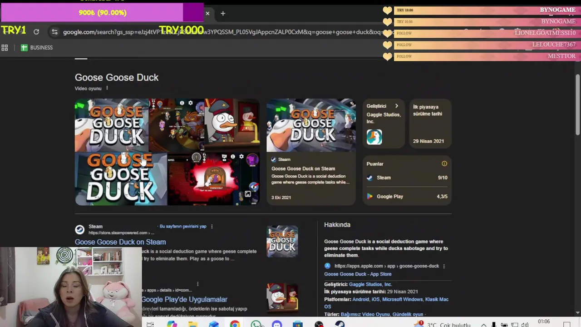581x327 pixels.
Task: Open the Task View taskbar icon
Action: (150, 324)
